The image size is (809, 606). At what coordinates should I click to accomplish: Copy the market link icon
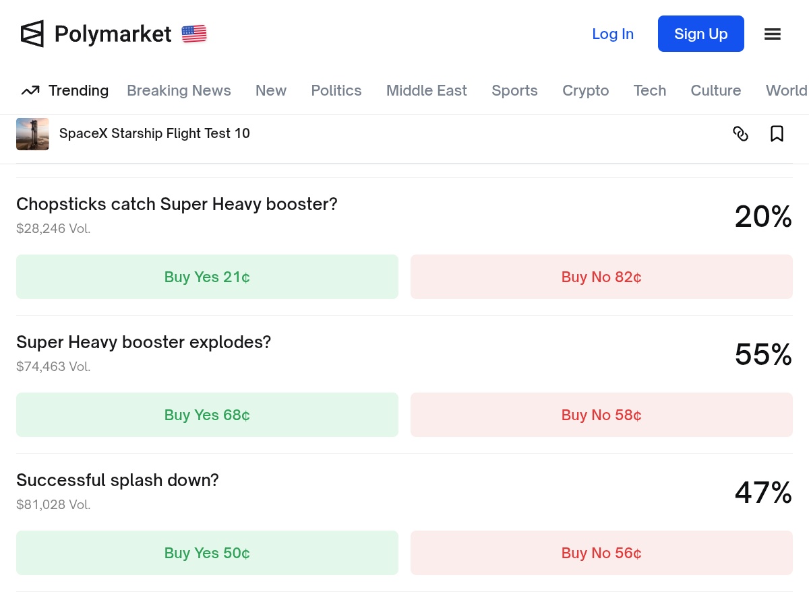point(740,134)
